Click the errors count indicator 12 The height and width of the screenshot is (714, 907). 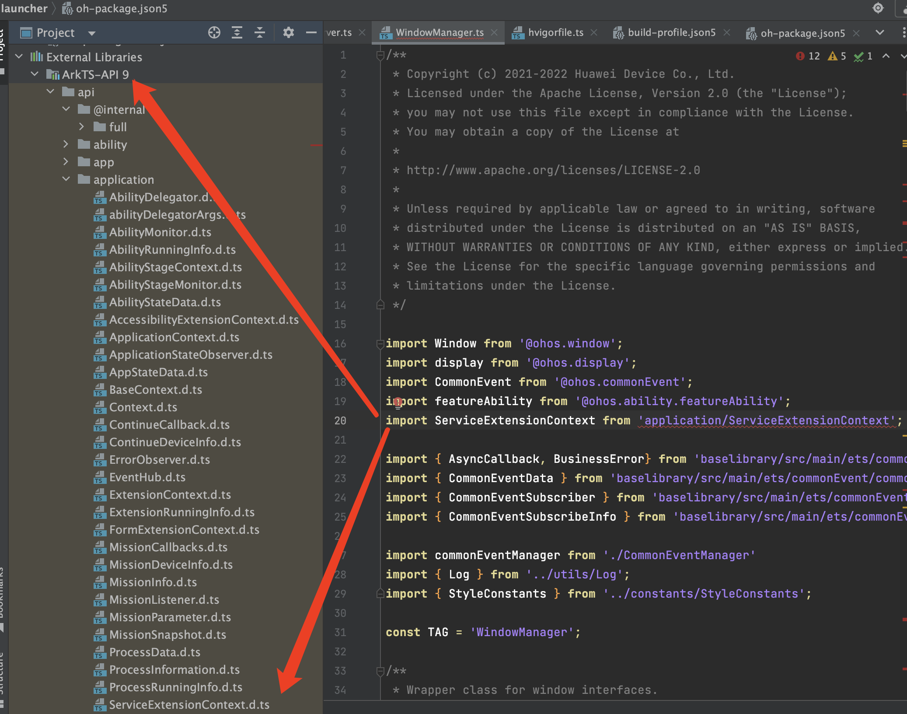(808, 56)
